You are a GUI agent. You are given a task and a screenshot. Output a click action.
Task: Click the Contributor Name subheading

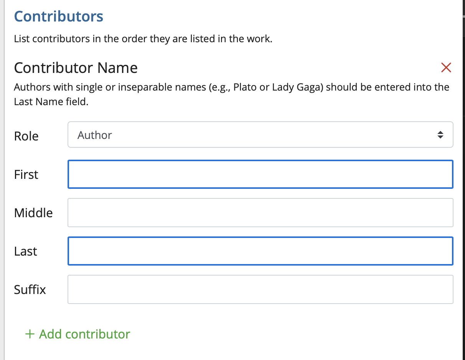(76, 68)
